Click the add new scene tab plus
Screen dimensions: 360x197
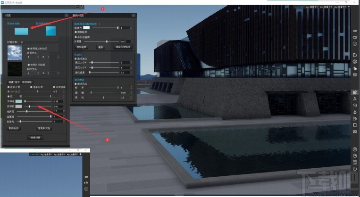[x=349, y=7]
